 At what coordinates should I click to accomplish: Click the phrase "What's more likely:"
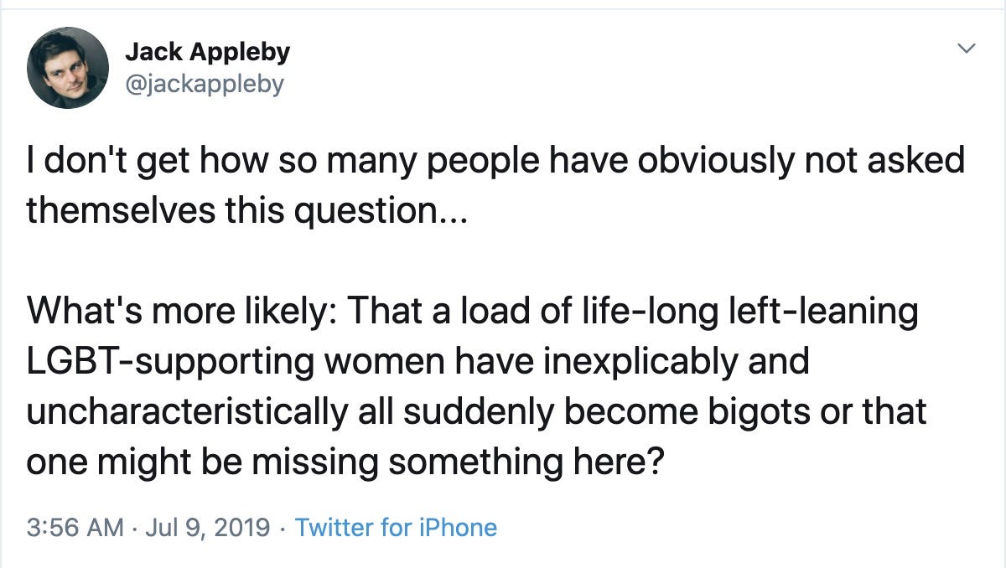tap(179, 312)
